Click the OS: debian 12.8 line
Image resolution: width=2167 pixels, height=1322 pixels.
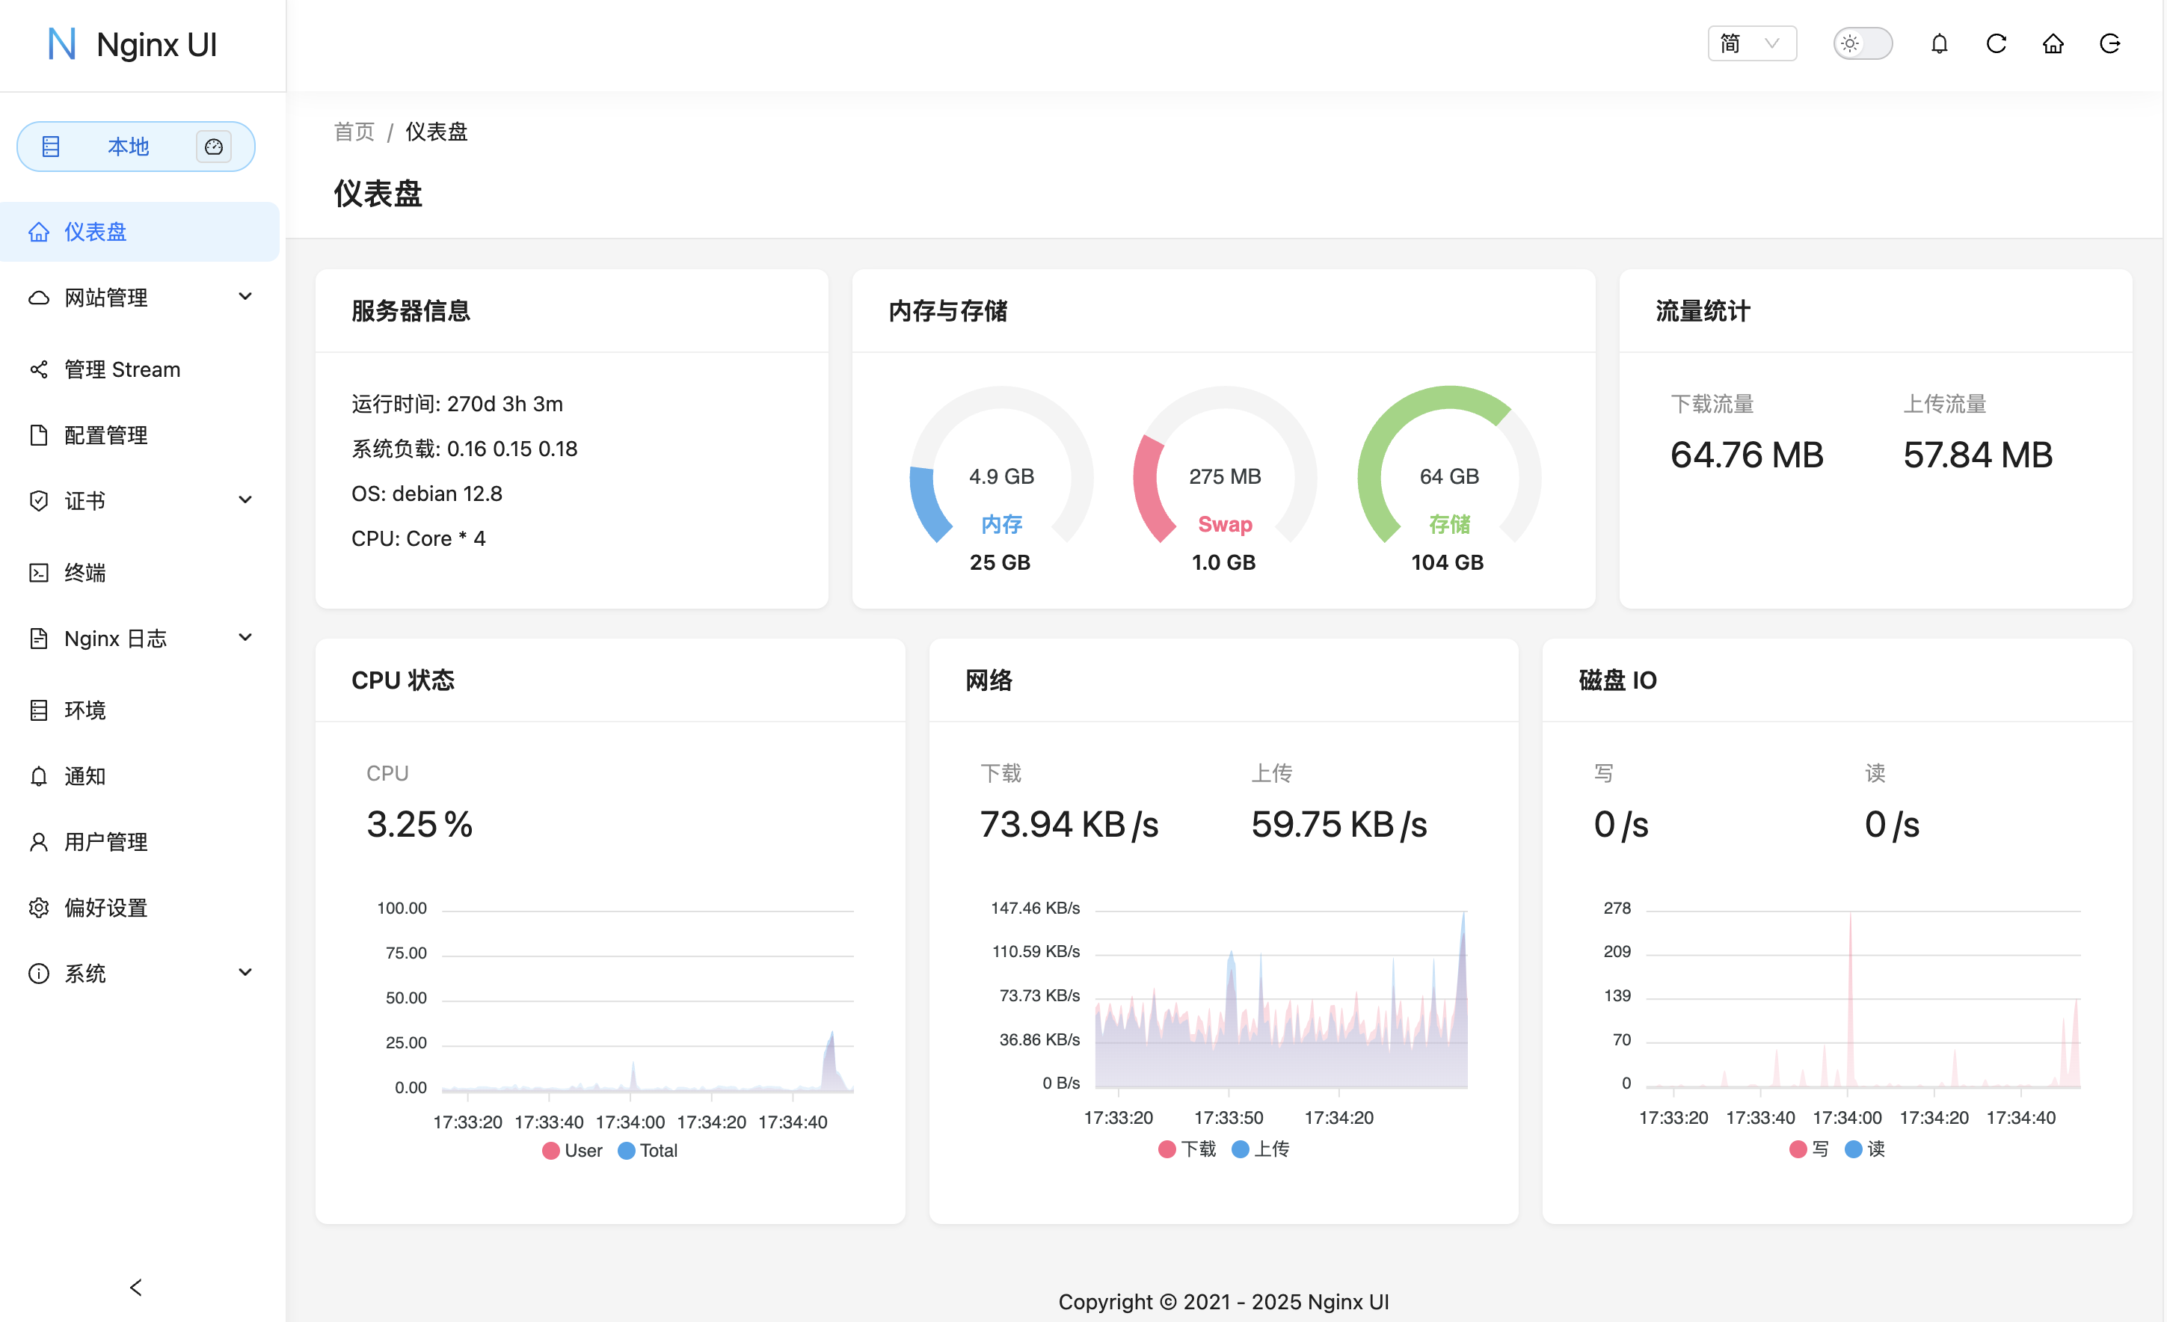pos(426,494)
